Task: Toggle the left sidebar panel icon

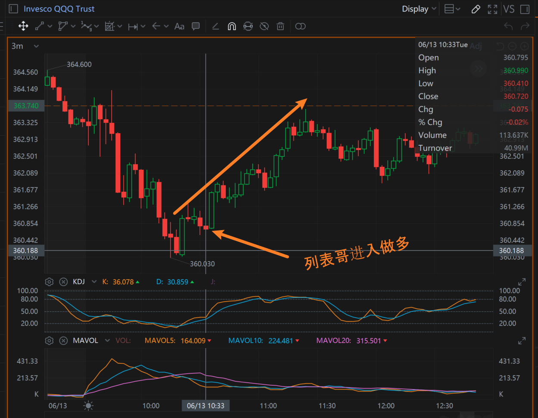Action: point(13,9)
